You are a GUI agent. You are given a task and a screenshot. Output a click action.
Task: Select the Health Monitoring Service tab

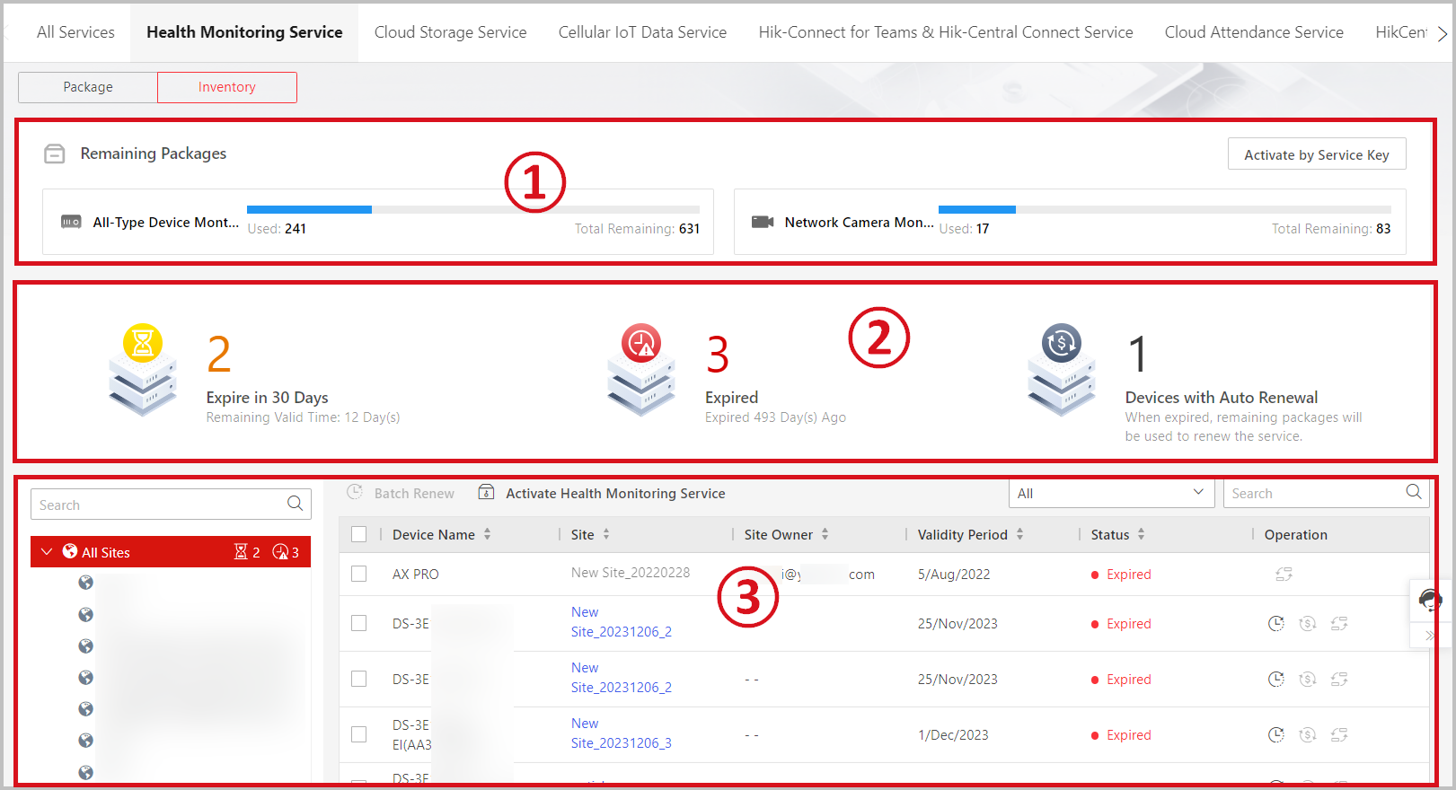(x=244, y=32)
